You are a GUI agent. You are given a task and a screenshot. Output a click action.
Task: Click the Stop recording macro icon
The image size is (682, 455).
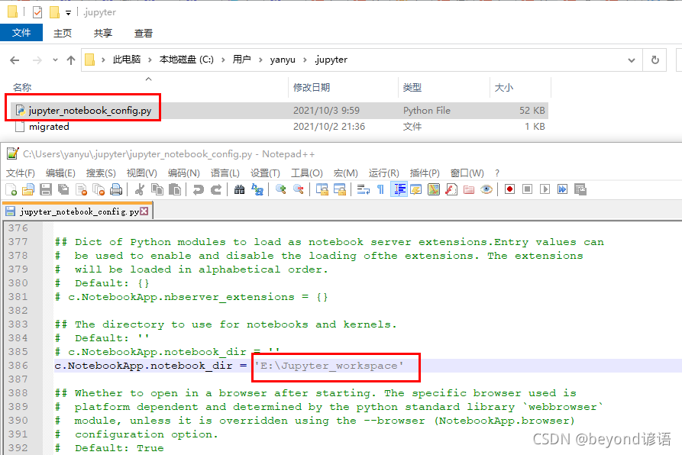(x=527, y=189)
